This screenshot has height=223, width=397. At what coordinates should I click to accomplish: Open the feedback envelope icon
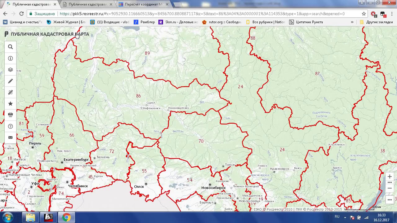point(10,138)
